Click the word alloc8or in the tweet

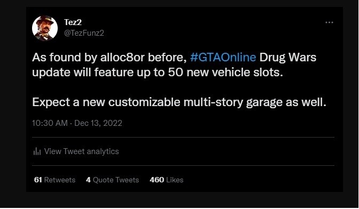(122, 57)
